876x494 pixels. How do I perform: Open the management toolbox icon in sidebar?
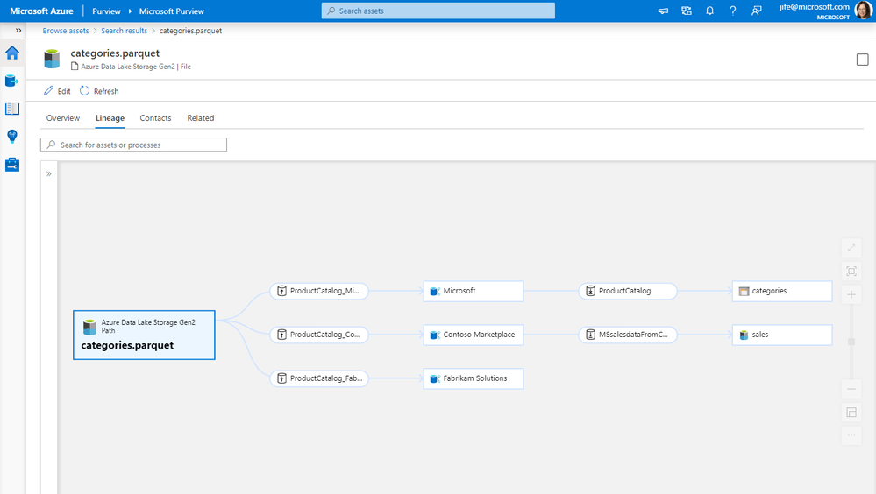12,165
